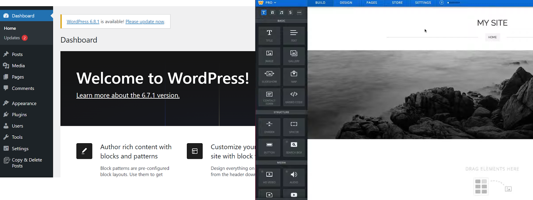The width and height of the screenshot is (533, 200).
Task: Open Dashboard in WordPress sidebar
Action: click(x=26, y=16)
